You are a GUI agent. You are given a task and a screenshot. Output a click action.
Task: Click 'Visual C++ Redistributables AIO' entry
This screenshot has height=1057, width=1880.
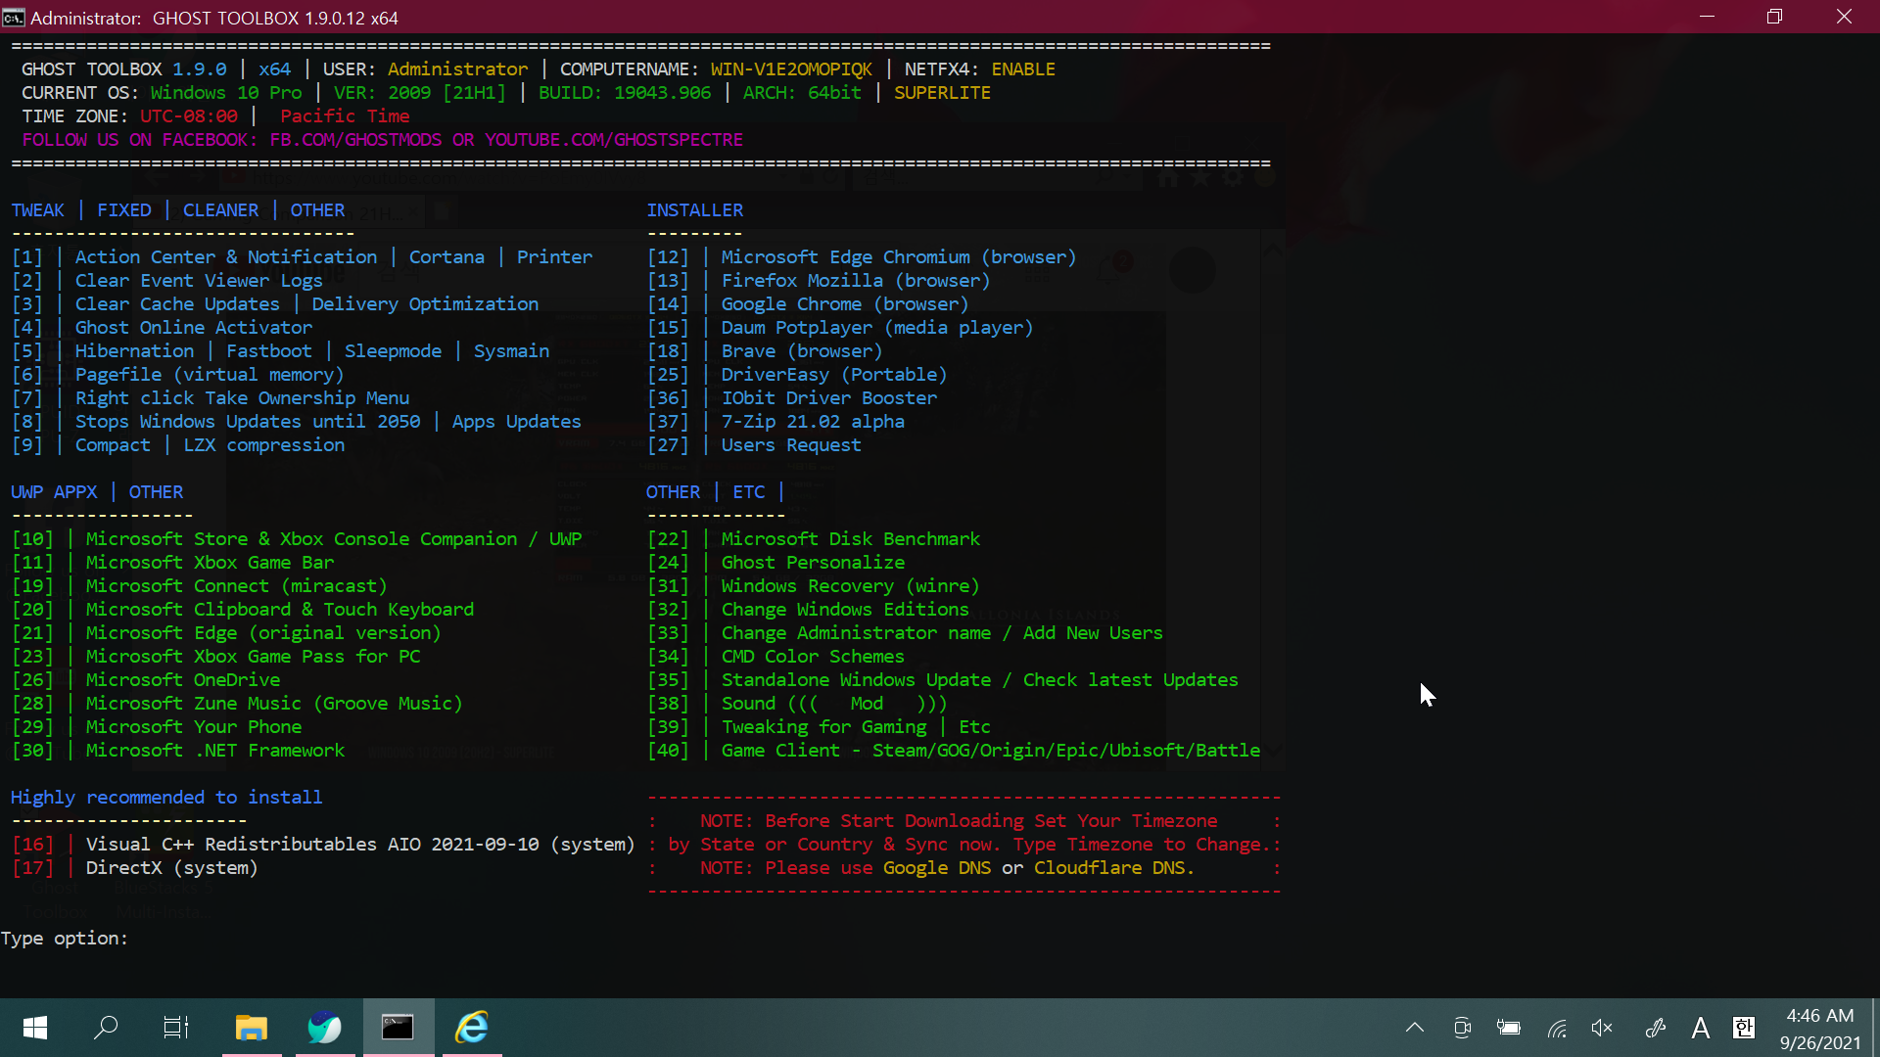(360, 845)
